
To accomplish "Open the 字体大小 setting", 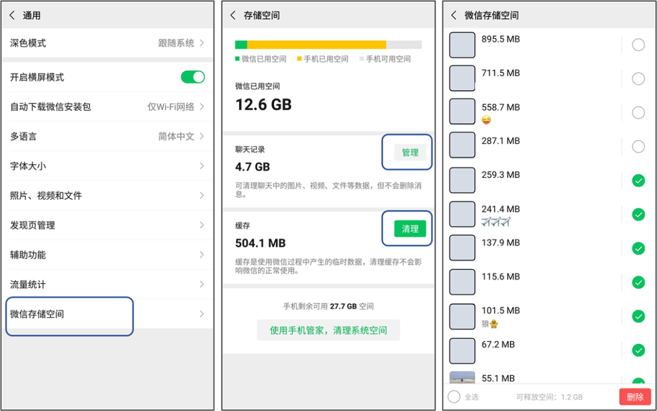I will coord(108,166).
